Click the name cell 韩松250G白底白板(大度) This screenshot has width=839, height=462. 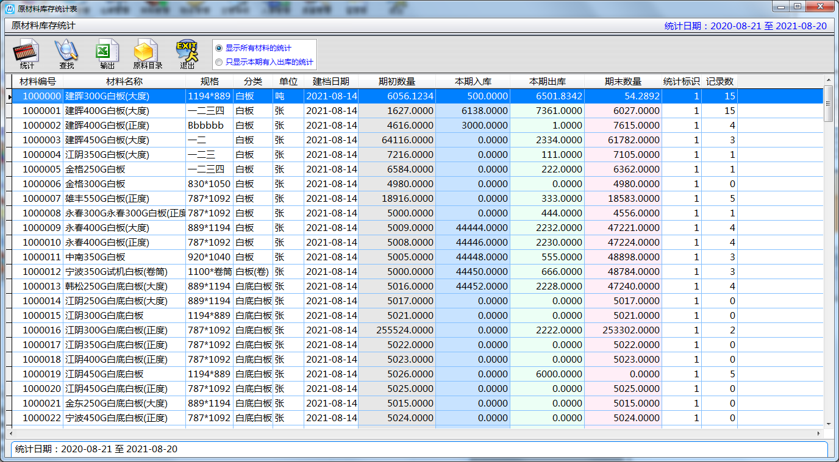[124, 286]
